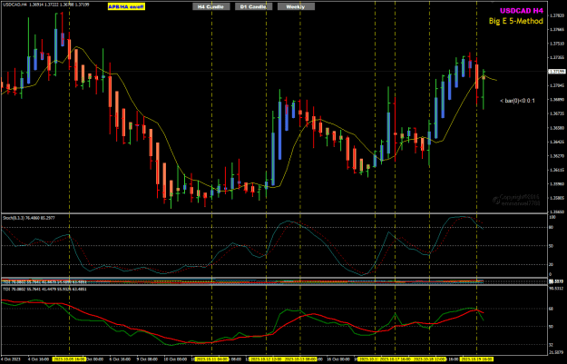
Task: Click the TDI 50 level label
Action: (552, 327)
